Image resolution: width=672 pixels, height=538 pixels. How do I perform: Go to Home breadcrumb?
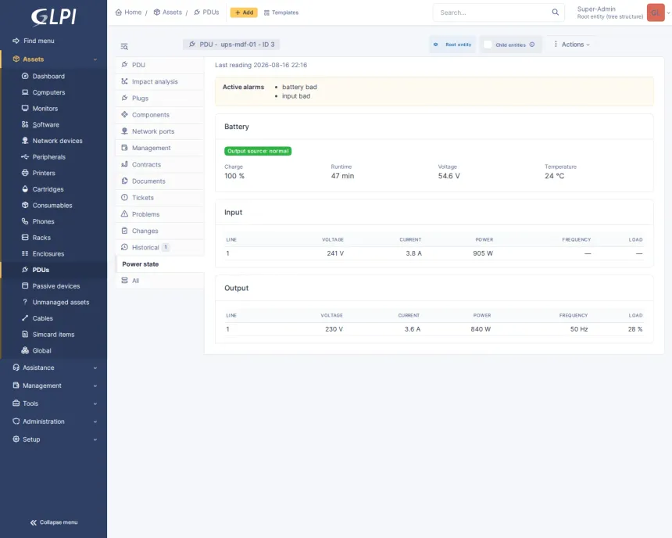point(128,13)
